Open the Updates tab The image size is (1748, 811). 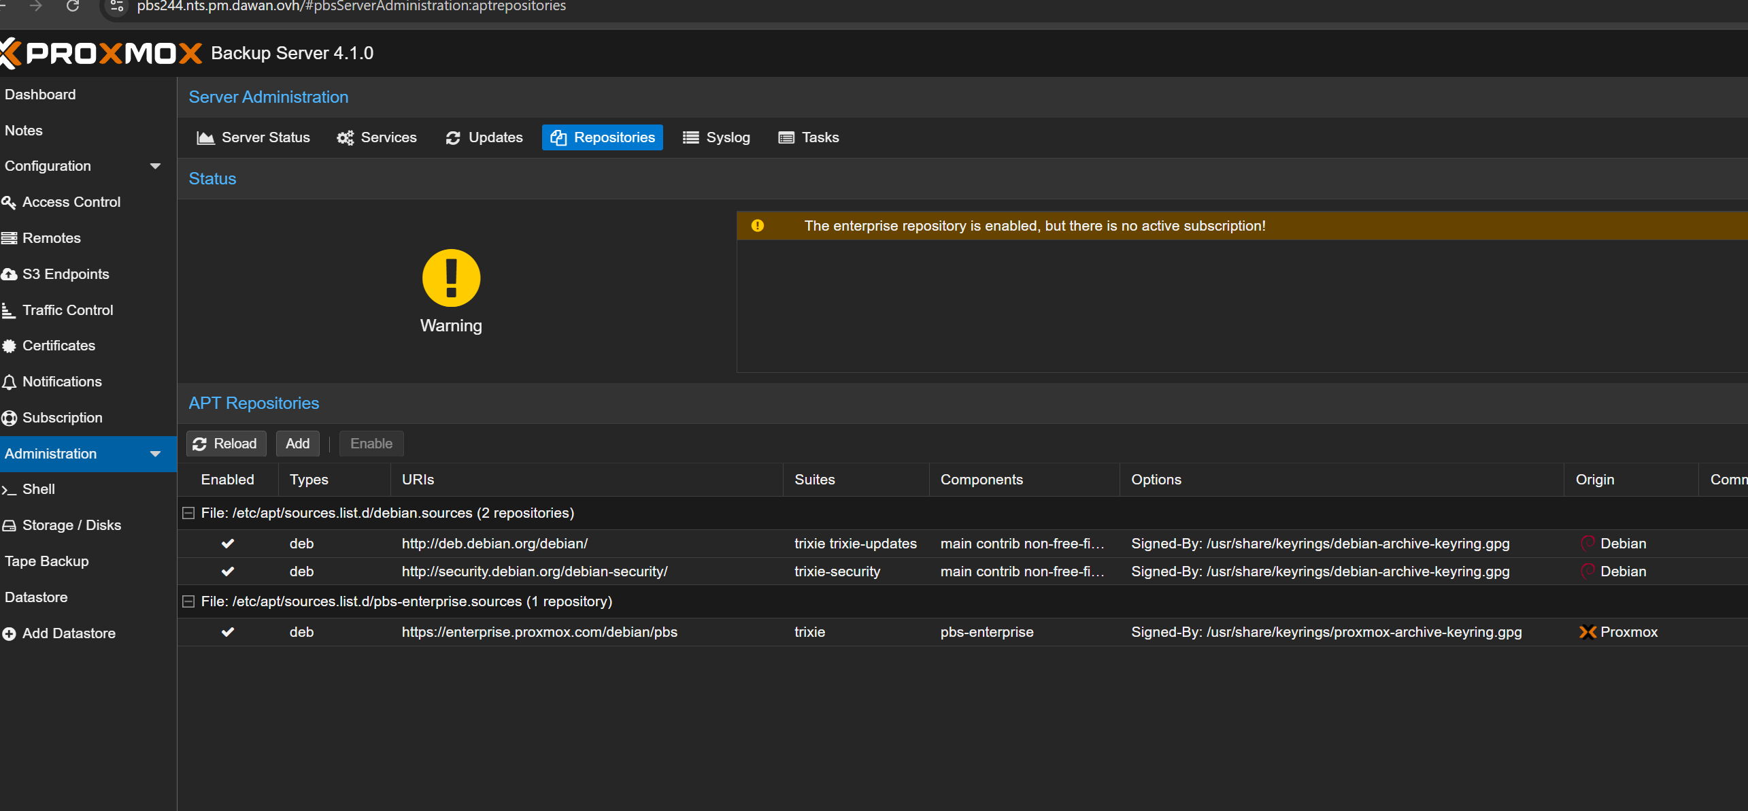pos(484,137)
